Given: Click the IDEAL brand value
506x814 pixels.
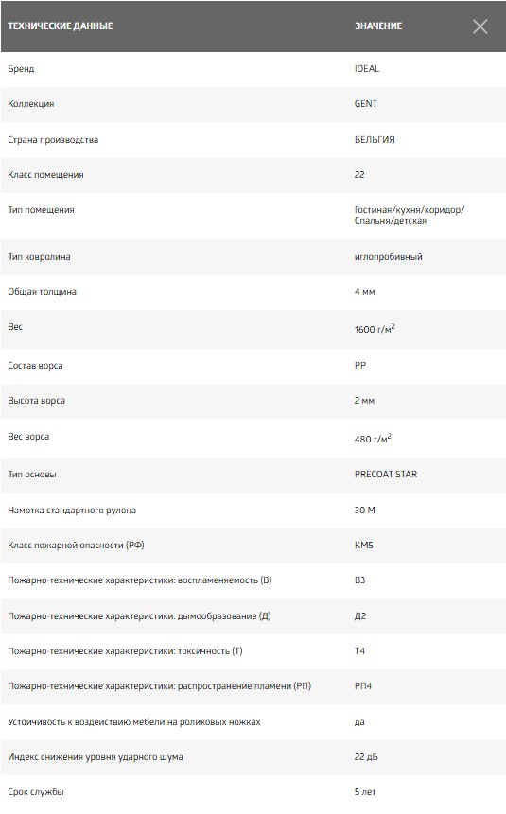Looking at the screenshot, I should pos(367,68).
